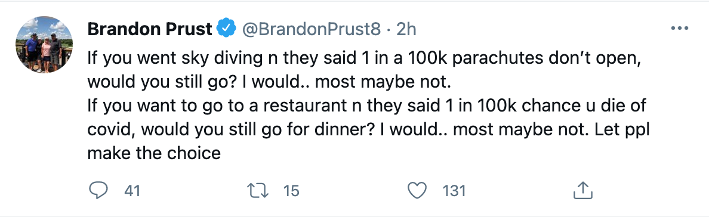Screen dimensions: 709x217
Task: Click the blue verified badge checkmark
Action: [x=227, y=29]
